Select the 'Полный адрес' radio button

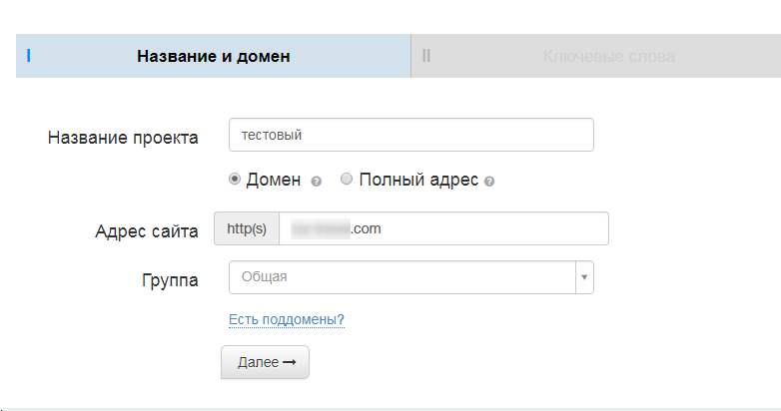[347, 180]
